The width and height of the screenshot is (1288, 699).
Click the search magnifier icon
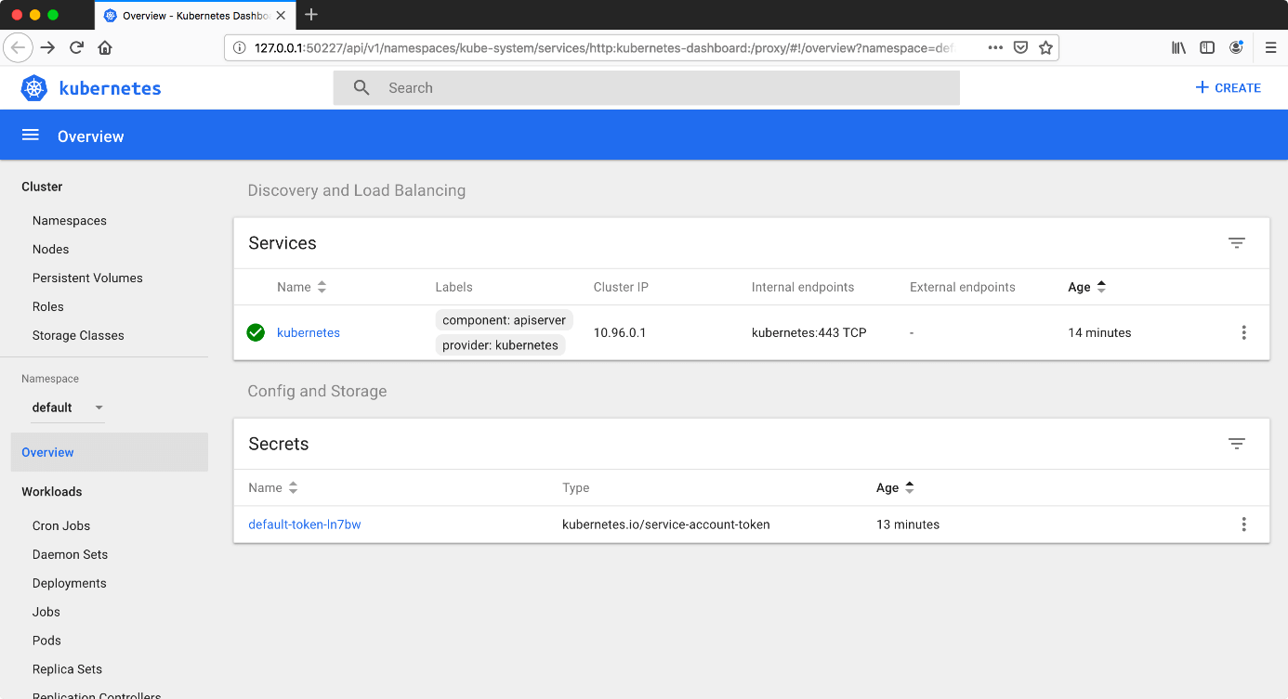pos(361,87)
